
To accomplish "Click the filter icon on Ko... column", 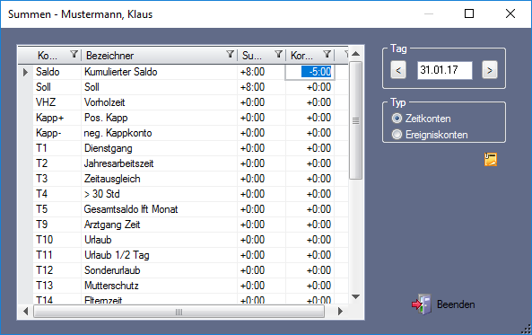I will (74, 55).
